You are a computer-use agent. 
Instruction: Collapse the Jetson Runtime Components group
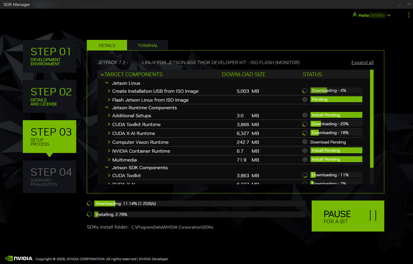click(107, 107)
